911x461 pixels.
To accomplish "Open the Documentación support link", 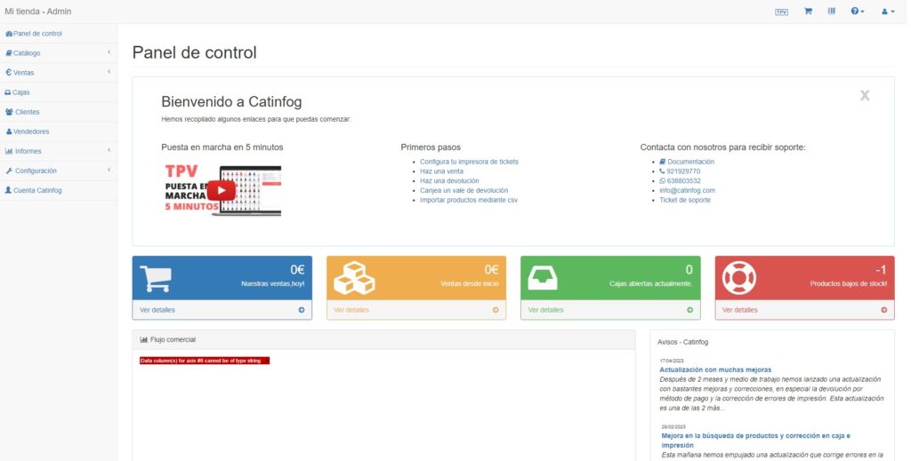I will pyautogui.click(x=687, y=162).
